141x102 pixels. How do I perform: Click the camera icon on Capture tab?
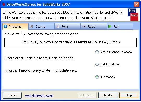pos(32,26)
